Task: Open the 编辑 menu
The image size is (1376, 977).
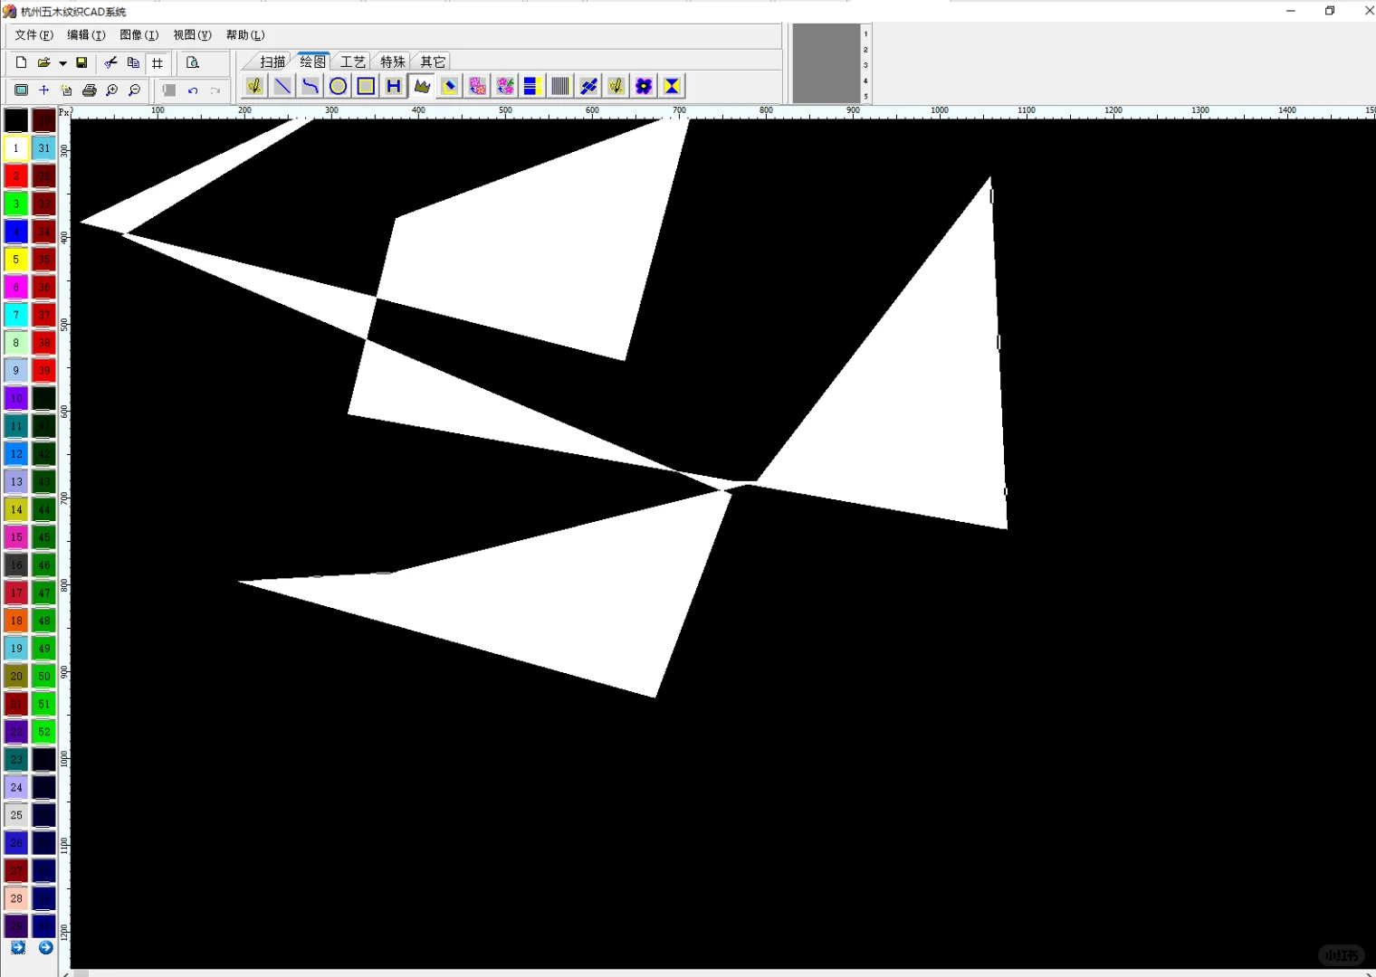Action: (x=86, y=35)
